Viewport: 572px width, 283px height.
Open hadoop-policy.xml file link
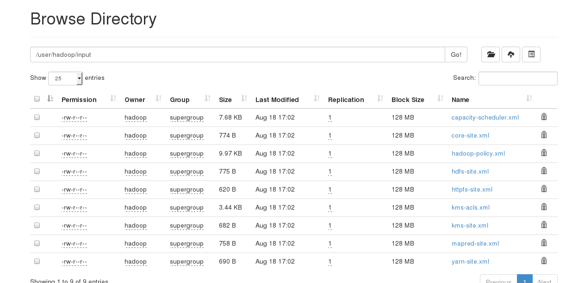(x=478, y=153)
